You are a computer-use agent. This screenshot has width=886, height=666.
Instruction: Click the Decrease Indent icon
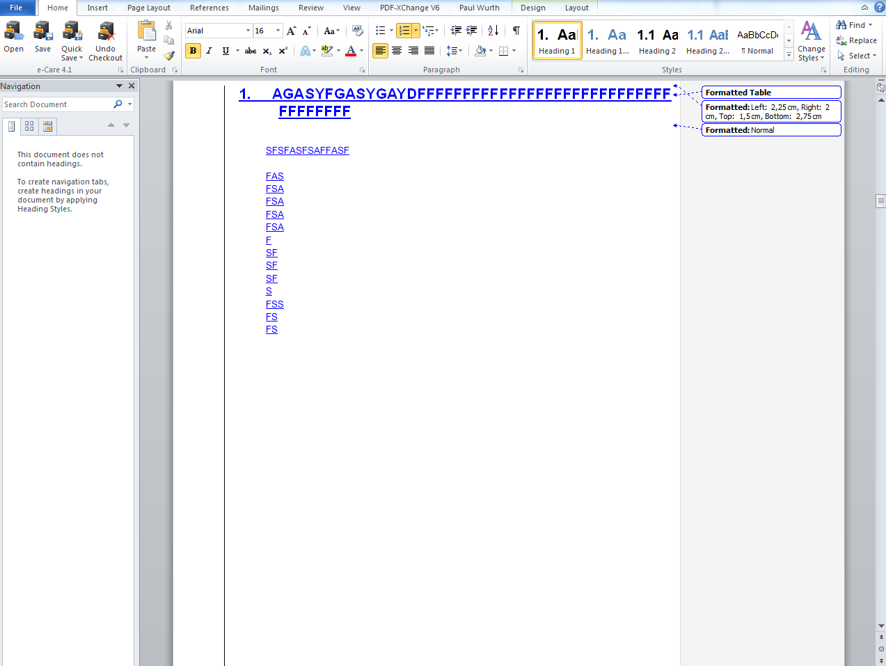tap(456, 31)
